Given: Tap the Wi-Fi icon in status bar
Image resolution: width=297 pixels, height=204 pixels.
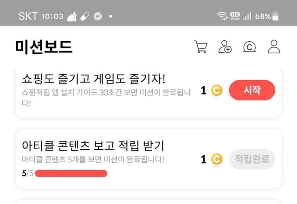Looking at the screenshot, I should 222,16.
